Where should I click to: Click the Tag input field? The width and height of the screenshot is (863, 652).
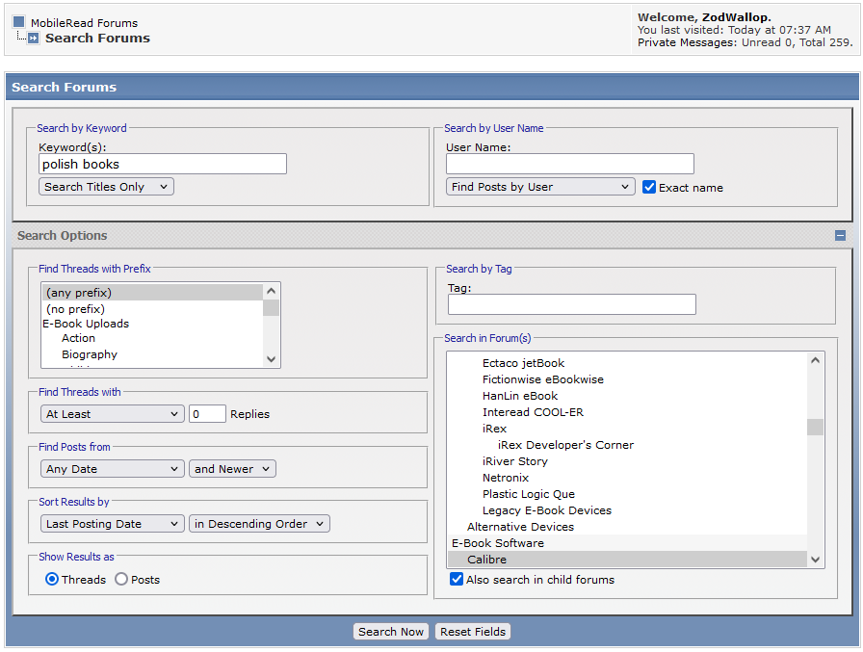pos(571,304)
